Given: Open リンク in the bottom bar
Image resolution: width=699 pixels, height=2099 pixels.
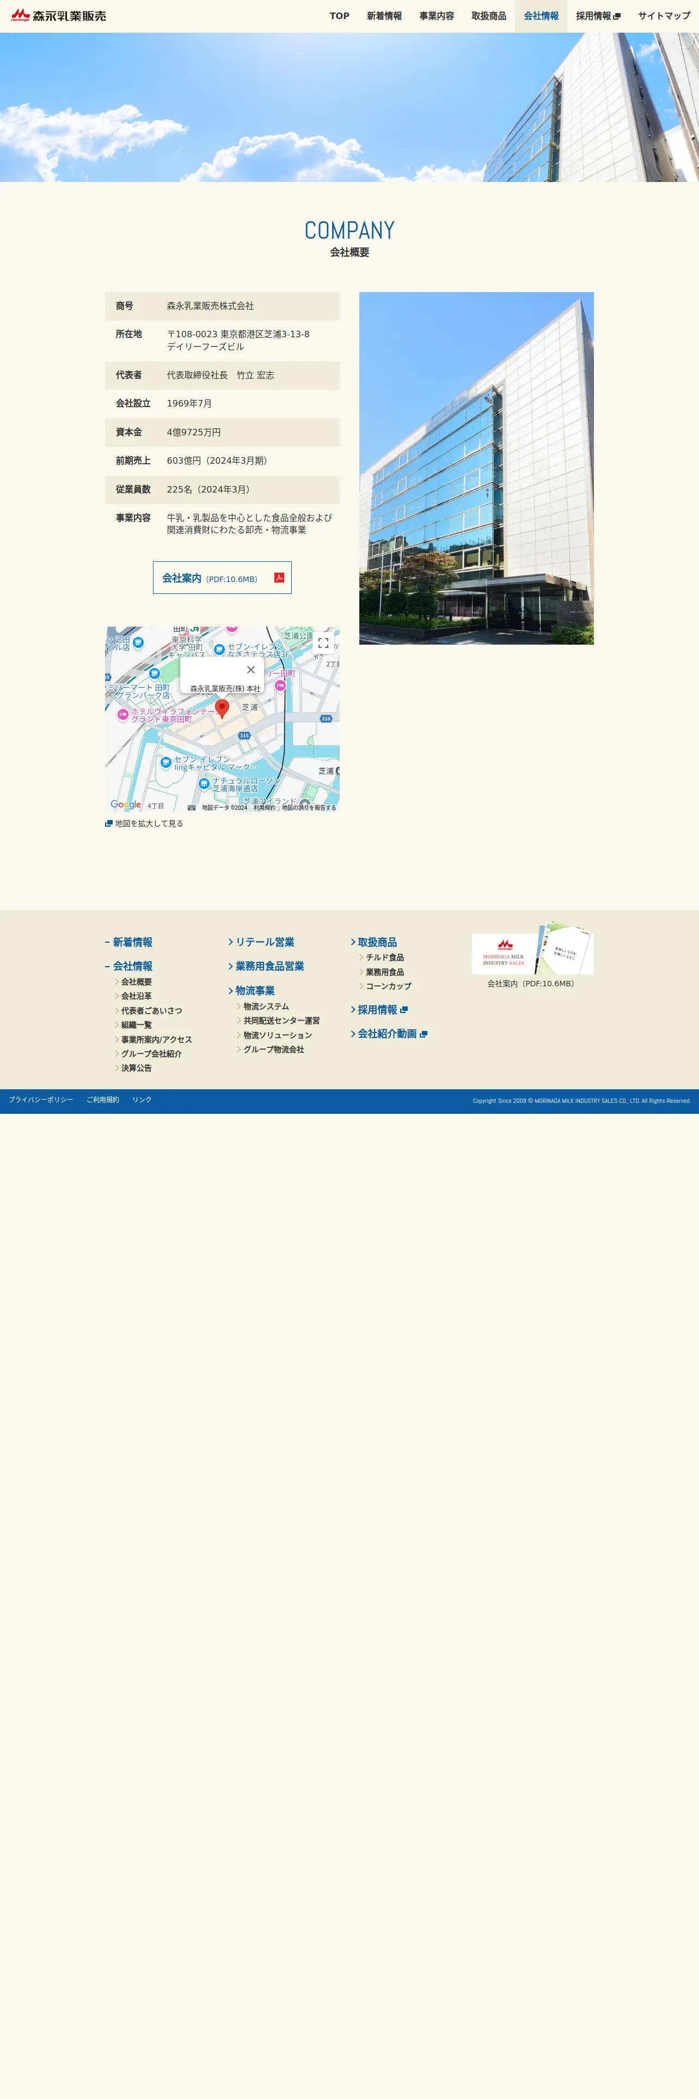Looking at the screenshot, I should click(142, 1100).
